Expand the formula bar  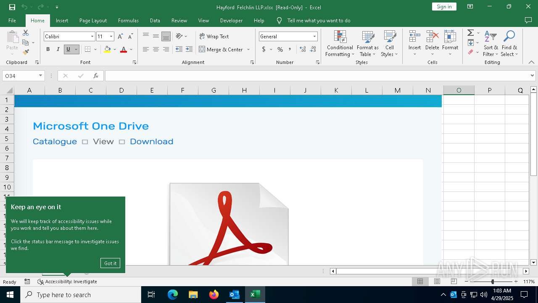pos(532,76)
